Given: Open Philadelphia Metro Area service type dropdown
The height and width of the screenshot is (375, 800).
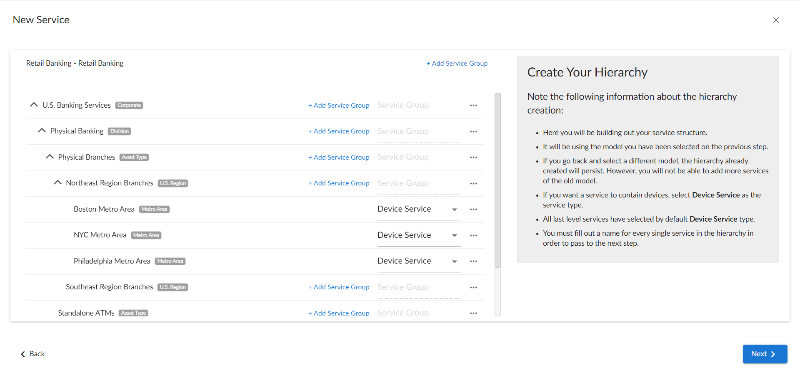Looking at the screenshot, I should [418, 261].
